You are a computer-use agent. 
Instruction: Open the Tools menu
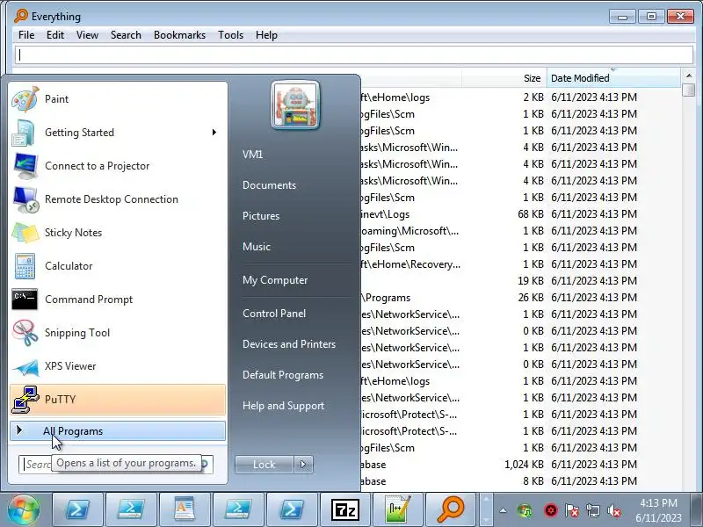point(230,35)
